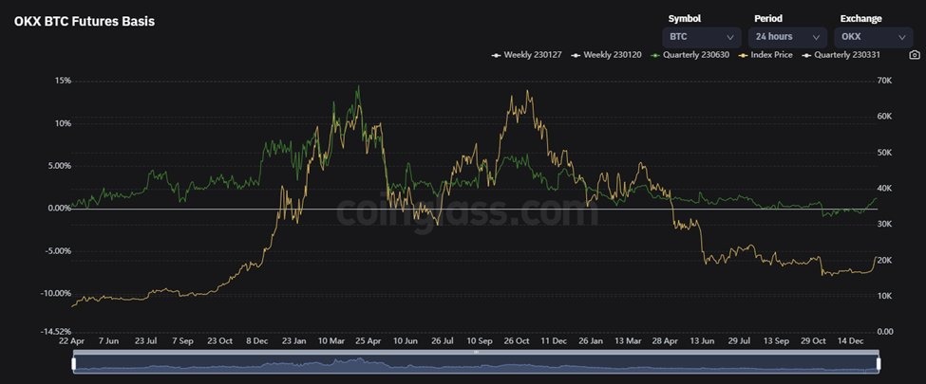Image resolution: width=926 pixels, height=384 pixels.
Task: Click the 30K right axis label
Action: pyautogui.click(x=885, y=224)
